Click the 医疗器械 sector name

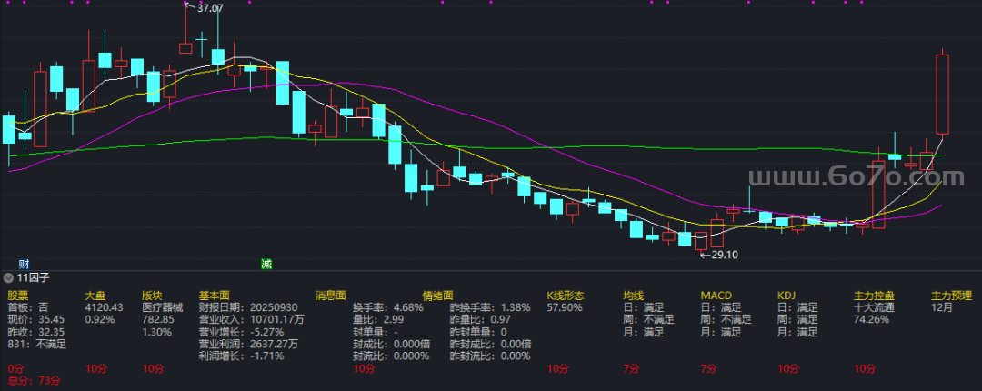pyautogui.click(x=162, y=307)
